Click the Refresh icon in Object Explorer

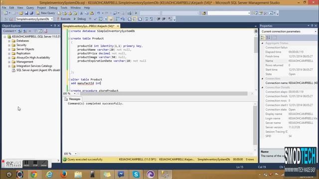point(40,31)
